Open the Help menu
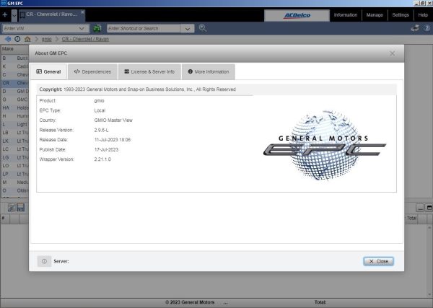Viewport: 433px width, 308px height. 423,15
